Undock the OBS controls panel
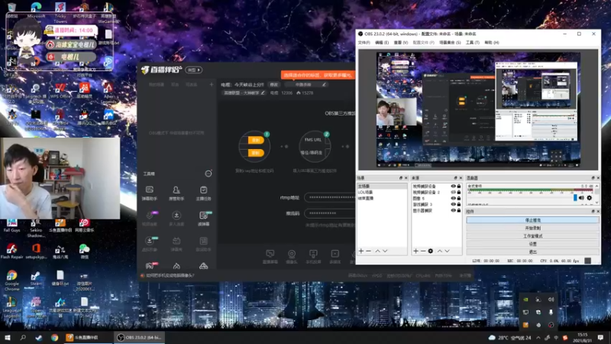 pyautogui.click(x=593, y=212)
